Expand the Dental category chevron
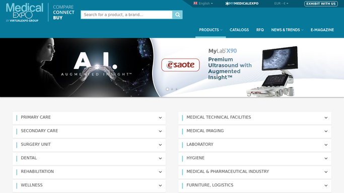Screen dimensions: 344x193 click(160, 158)
